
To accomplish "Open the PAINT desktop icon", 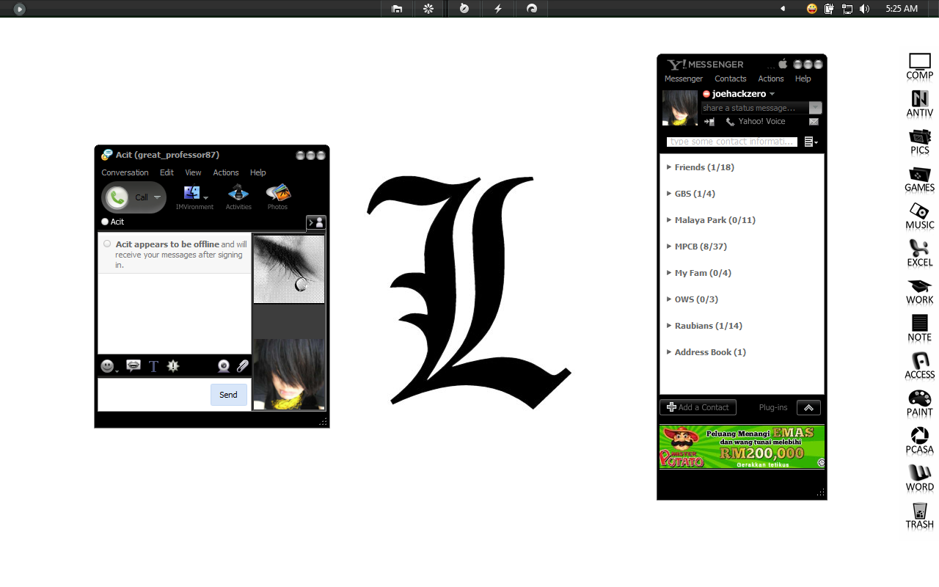I will [919, 403].
